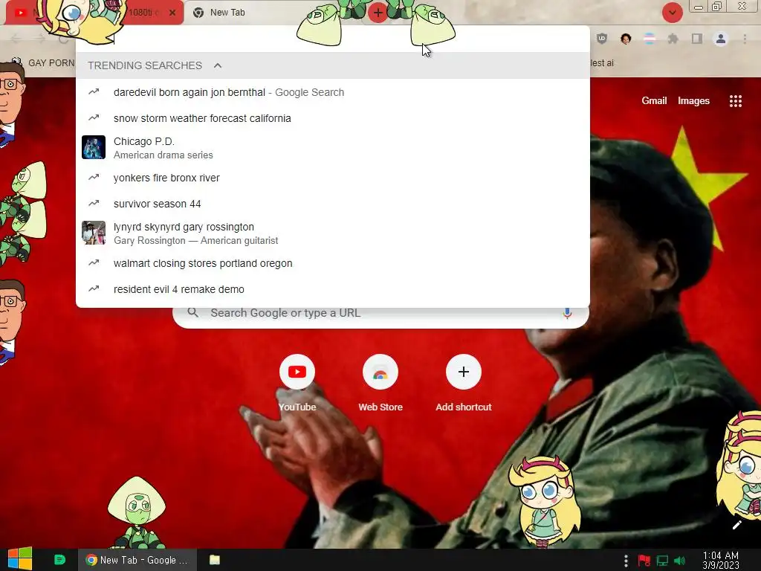Click trending arrow beside resident evil 4
761x571 pixels.
click(94, 289)
